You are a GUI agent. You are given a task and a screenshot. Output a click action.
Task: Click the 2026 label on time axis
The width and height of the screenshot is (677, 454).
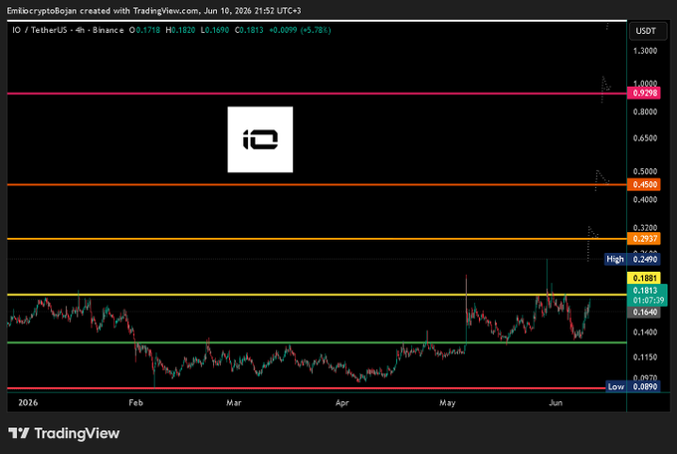pos(28,402)
